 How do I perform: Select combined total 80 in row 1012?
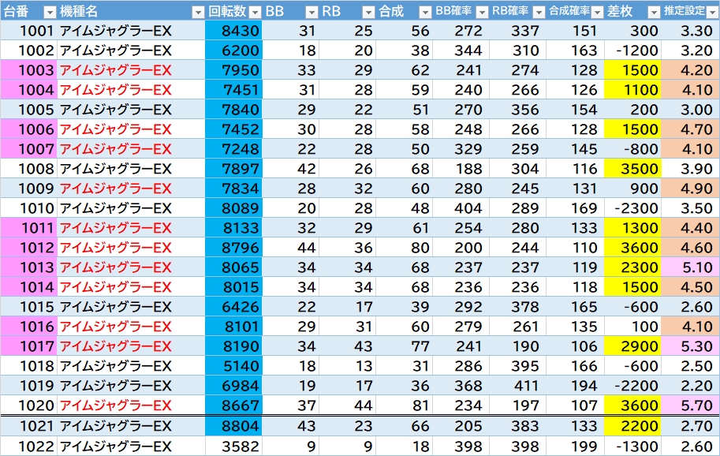pyautogui.click(x=405, y=248)
